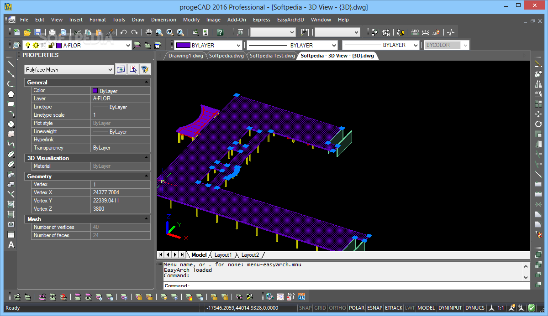Select the Spline draw tool
This screenshot has height=316, width=548.
tap(11, 144)
